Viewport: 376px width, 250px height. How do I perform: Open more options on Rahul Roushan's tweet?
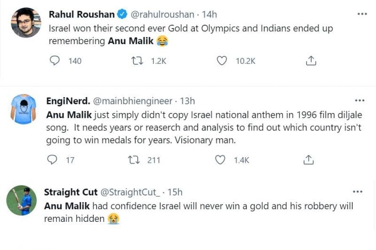pos(362,14)
